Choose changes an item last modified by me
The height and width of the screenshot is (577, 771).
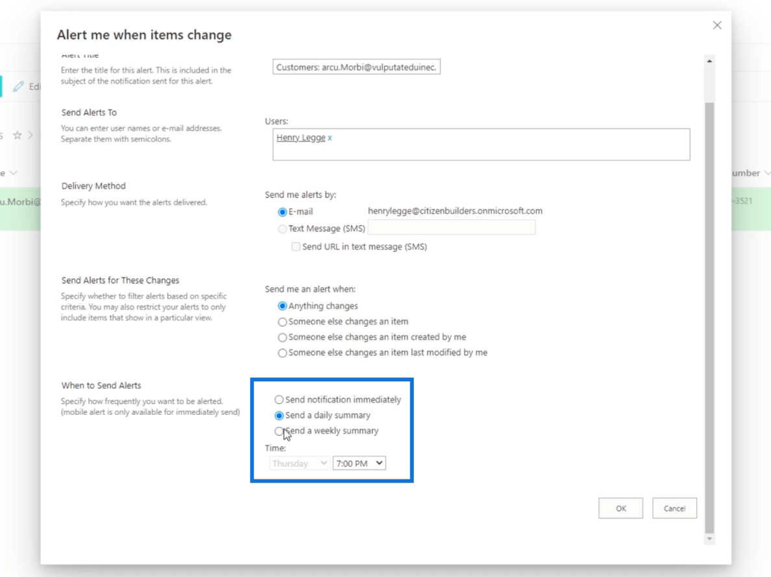tap(282, 353)
